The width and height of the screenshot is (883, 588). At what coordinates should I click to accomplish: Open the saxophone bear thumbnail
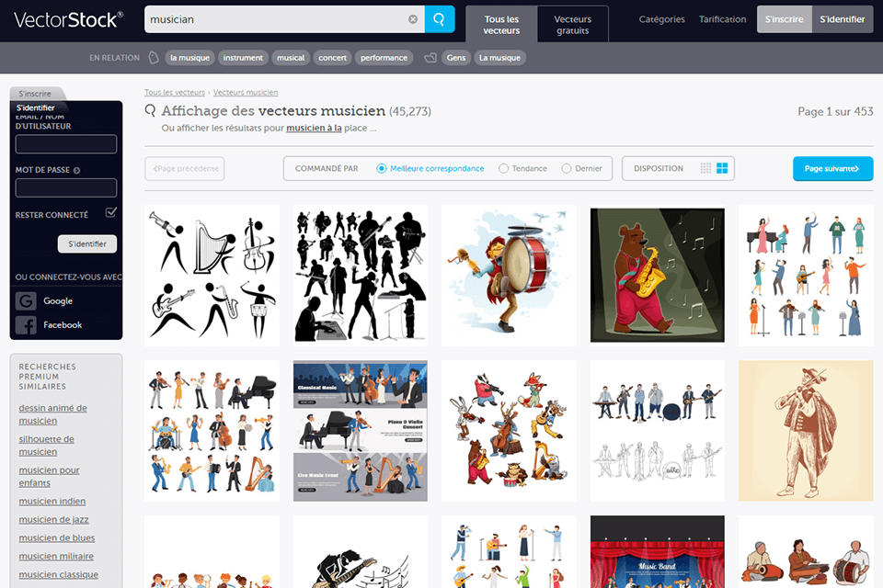click(657, 275)
